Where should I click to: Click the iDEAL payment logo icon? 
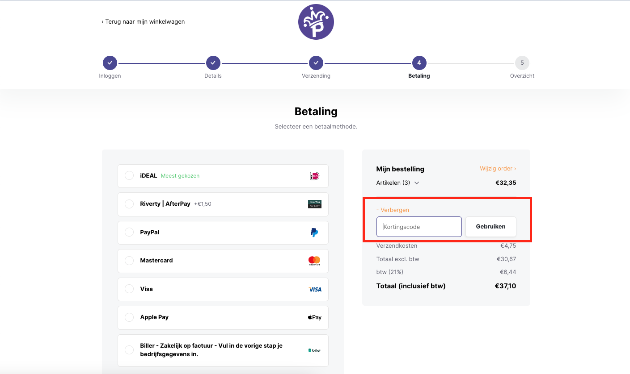point(314,176)
